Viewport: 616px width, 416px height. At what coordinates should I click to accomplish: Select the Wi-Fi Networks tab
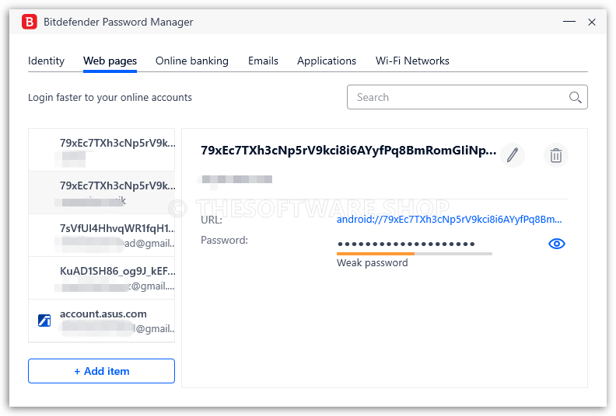click(412, 61)
